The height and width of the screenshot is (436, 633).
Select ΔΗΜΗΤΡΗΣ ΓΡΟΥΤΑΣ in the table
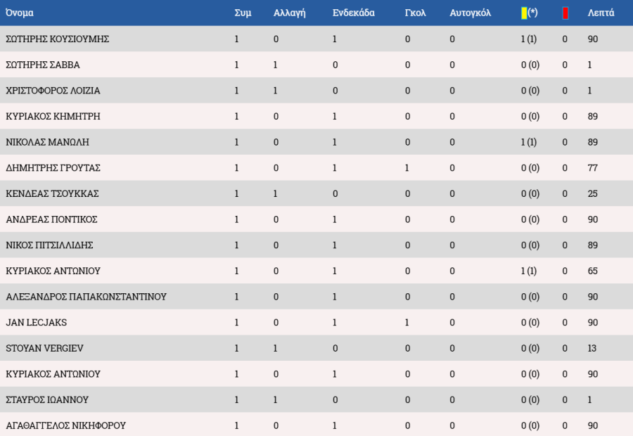click(53, 168)
